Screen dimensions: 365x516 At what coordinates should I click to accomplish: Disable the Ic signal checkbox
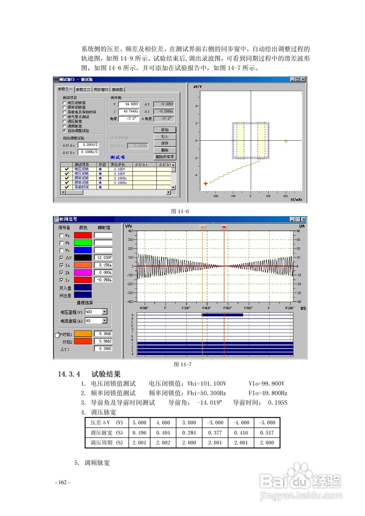point(61,280)
